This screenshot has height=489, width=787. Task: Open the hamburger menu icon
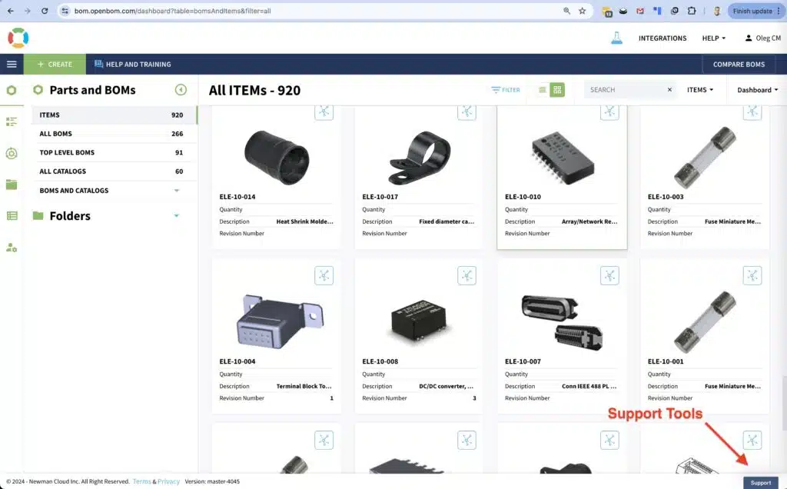pos(12,65)
